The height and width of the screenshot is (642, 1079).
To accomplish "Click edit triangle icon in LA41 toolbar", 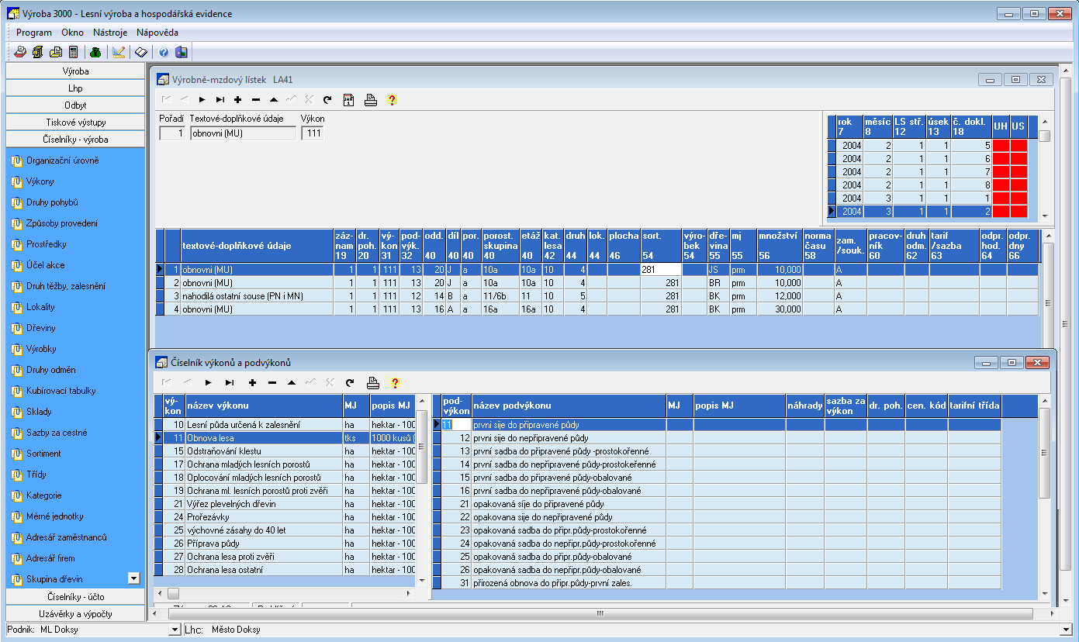I will tap(273, 100).
